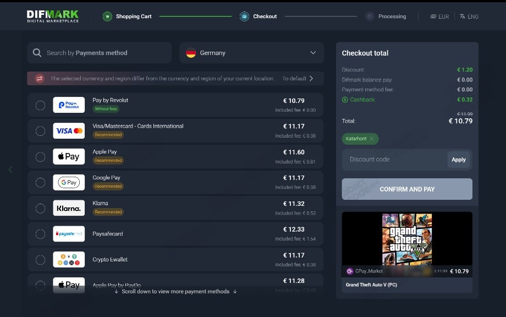
Task: Select Pay by Revolut radio button
Action: coord(40,105)
